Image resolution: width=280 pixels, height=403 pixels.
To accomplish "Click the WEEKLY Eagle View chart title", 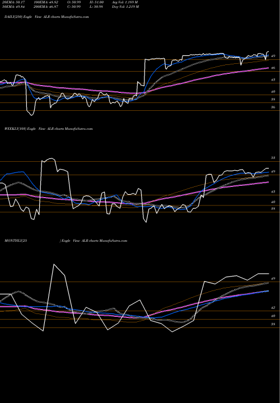I will tap(48, 129).
